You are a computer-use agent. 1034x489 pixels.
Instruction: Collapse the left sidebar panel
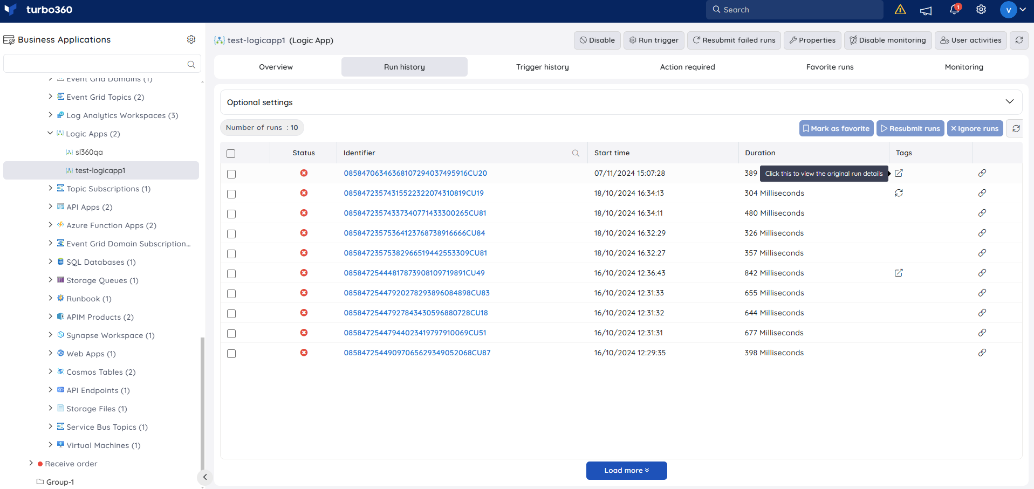[x=205, y=477]
